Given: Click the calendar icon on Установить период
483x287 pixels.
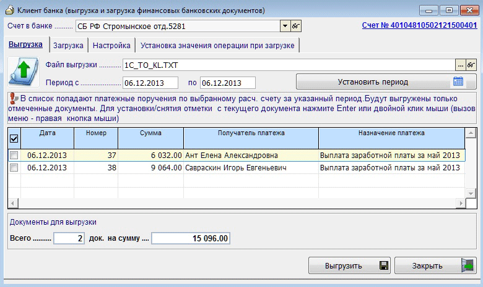Looking at the screenshot, I should tap(458, 81).
